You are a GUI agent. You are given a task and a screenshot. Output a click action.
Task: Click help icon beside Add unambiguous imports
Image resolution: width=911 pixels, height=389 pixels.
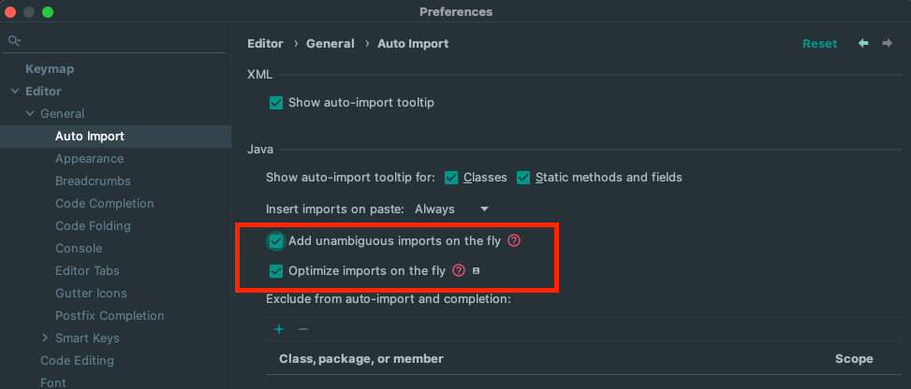[514, 241]
